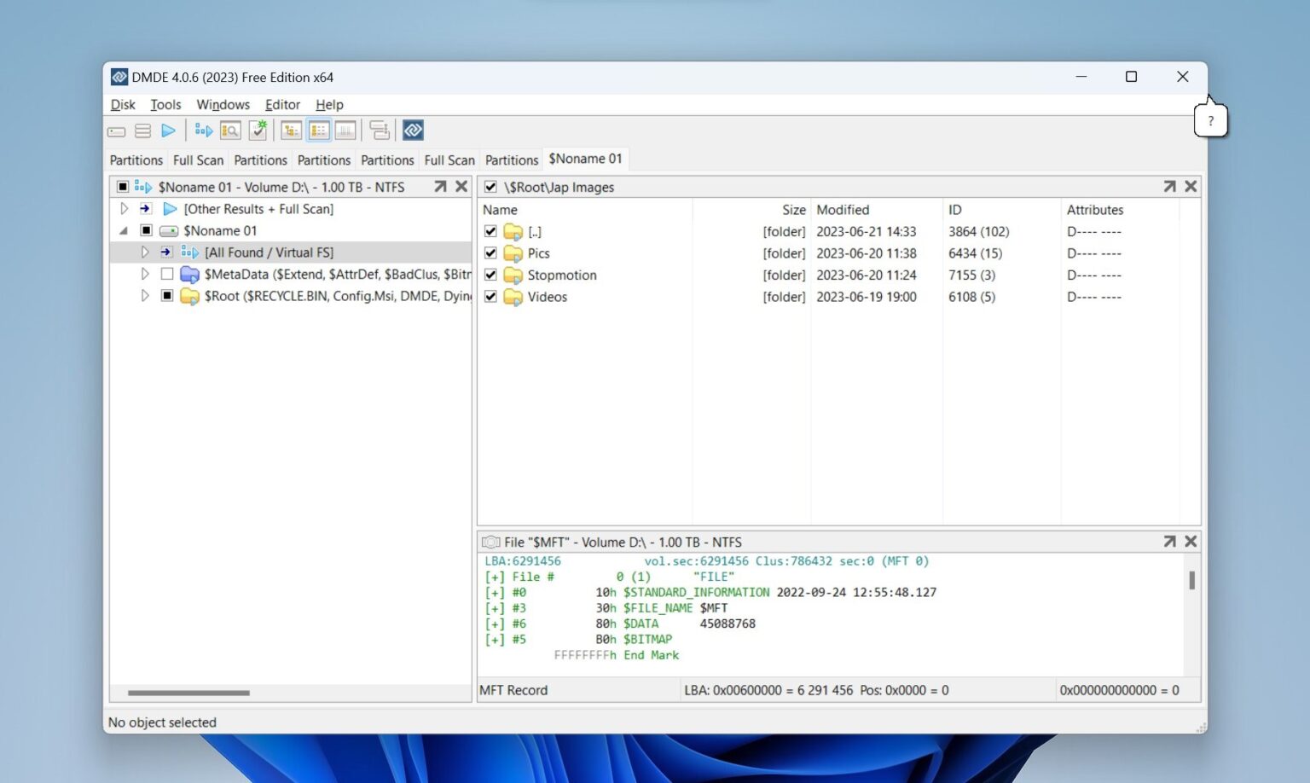This screenshot has height=783, width=1310.
Task: Click the sector view toolbar icon
Action: click(x=345, y=130)
